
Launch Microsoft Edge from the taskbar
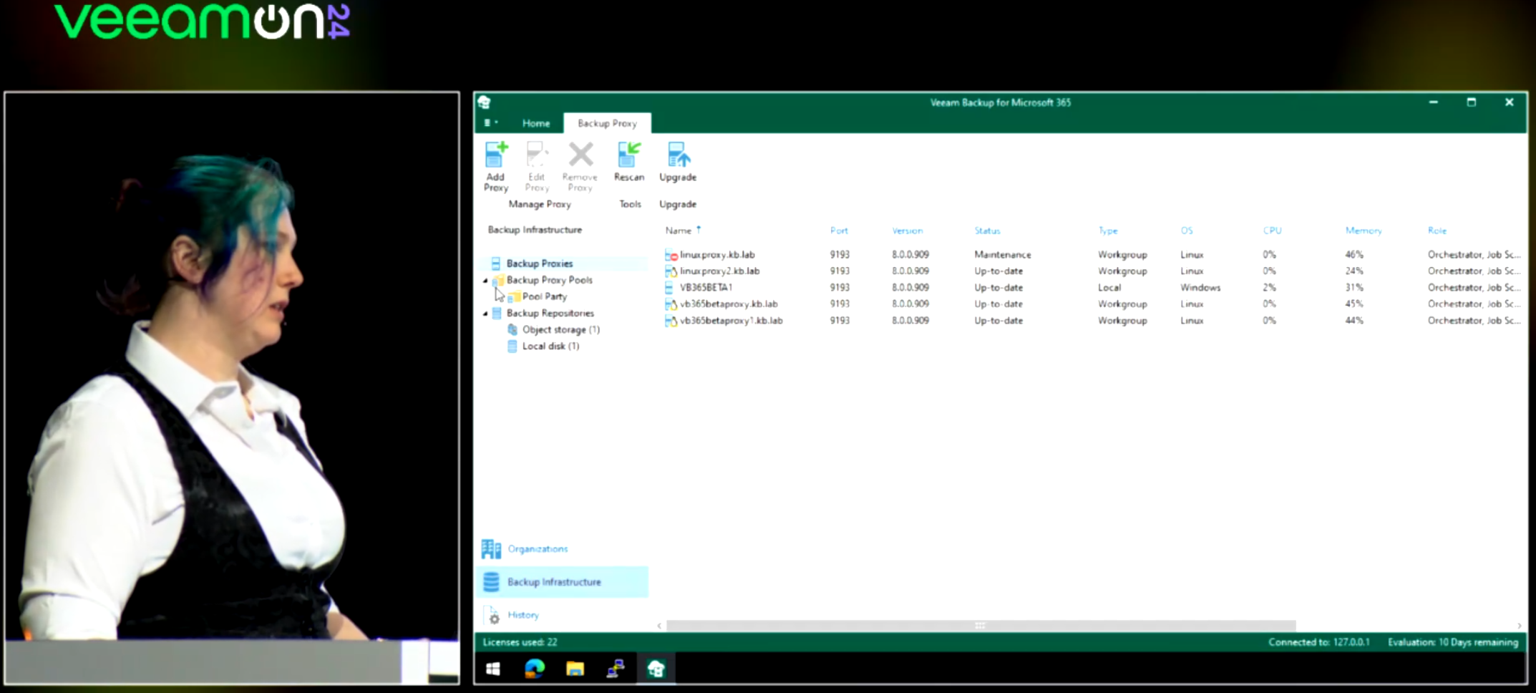tap(535, 669)
